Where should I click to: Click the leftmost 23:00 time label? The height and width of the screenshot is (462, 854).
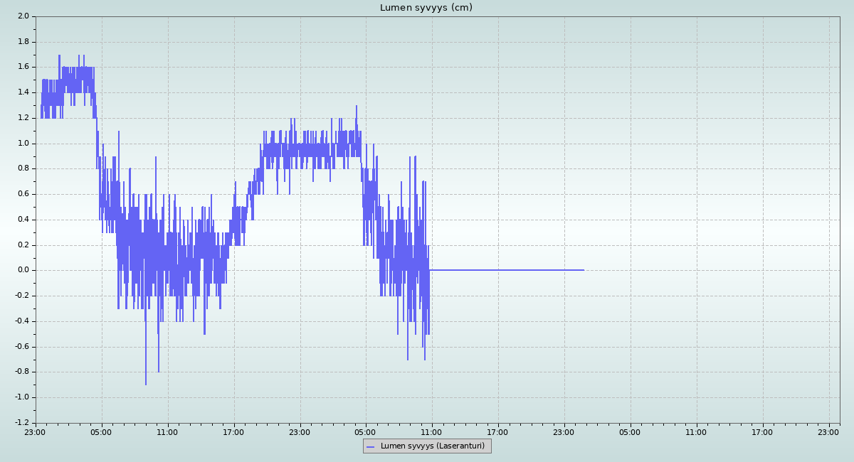pyautogui.click(x=36, y=431)
